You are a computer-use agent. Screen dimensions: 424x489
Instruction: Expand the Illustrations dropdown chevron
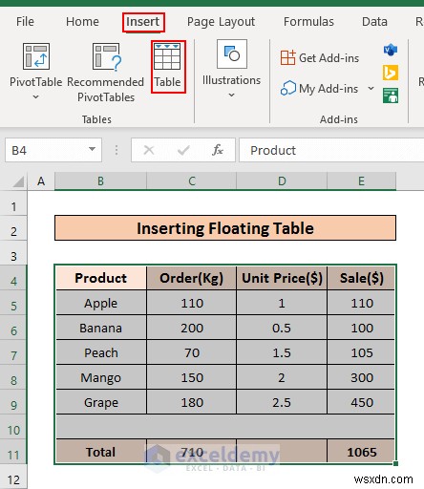232,95
